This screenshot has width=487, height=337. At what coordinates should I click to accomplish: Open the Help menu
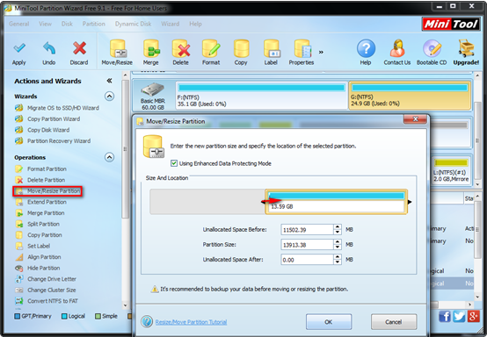tap(195, 24)
